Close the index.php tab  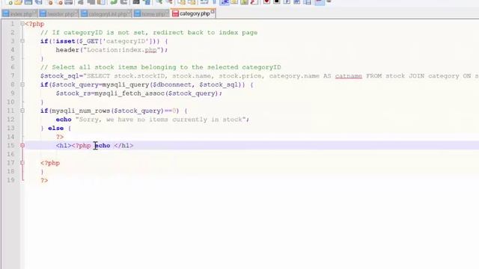tap(34, 12)
